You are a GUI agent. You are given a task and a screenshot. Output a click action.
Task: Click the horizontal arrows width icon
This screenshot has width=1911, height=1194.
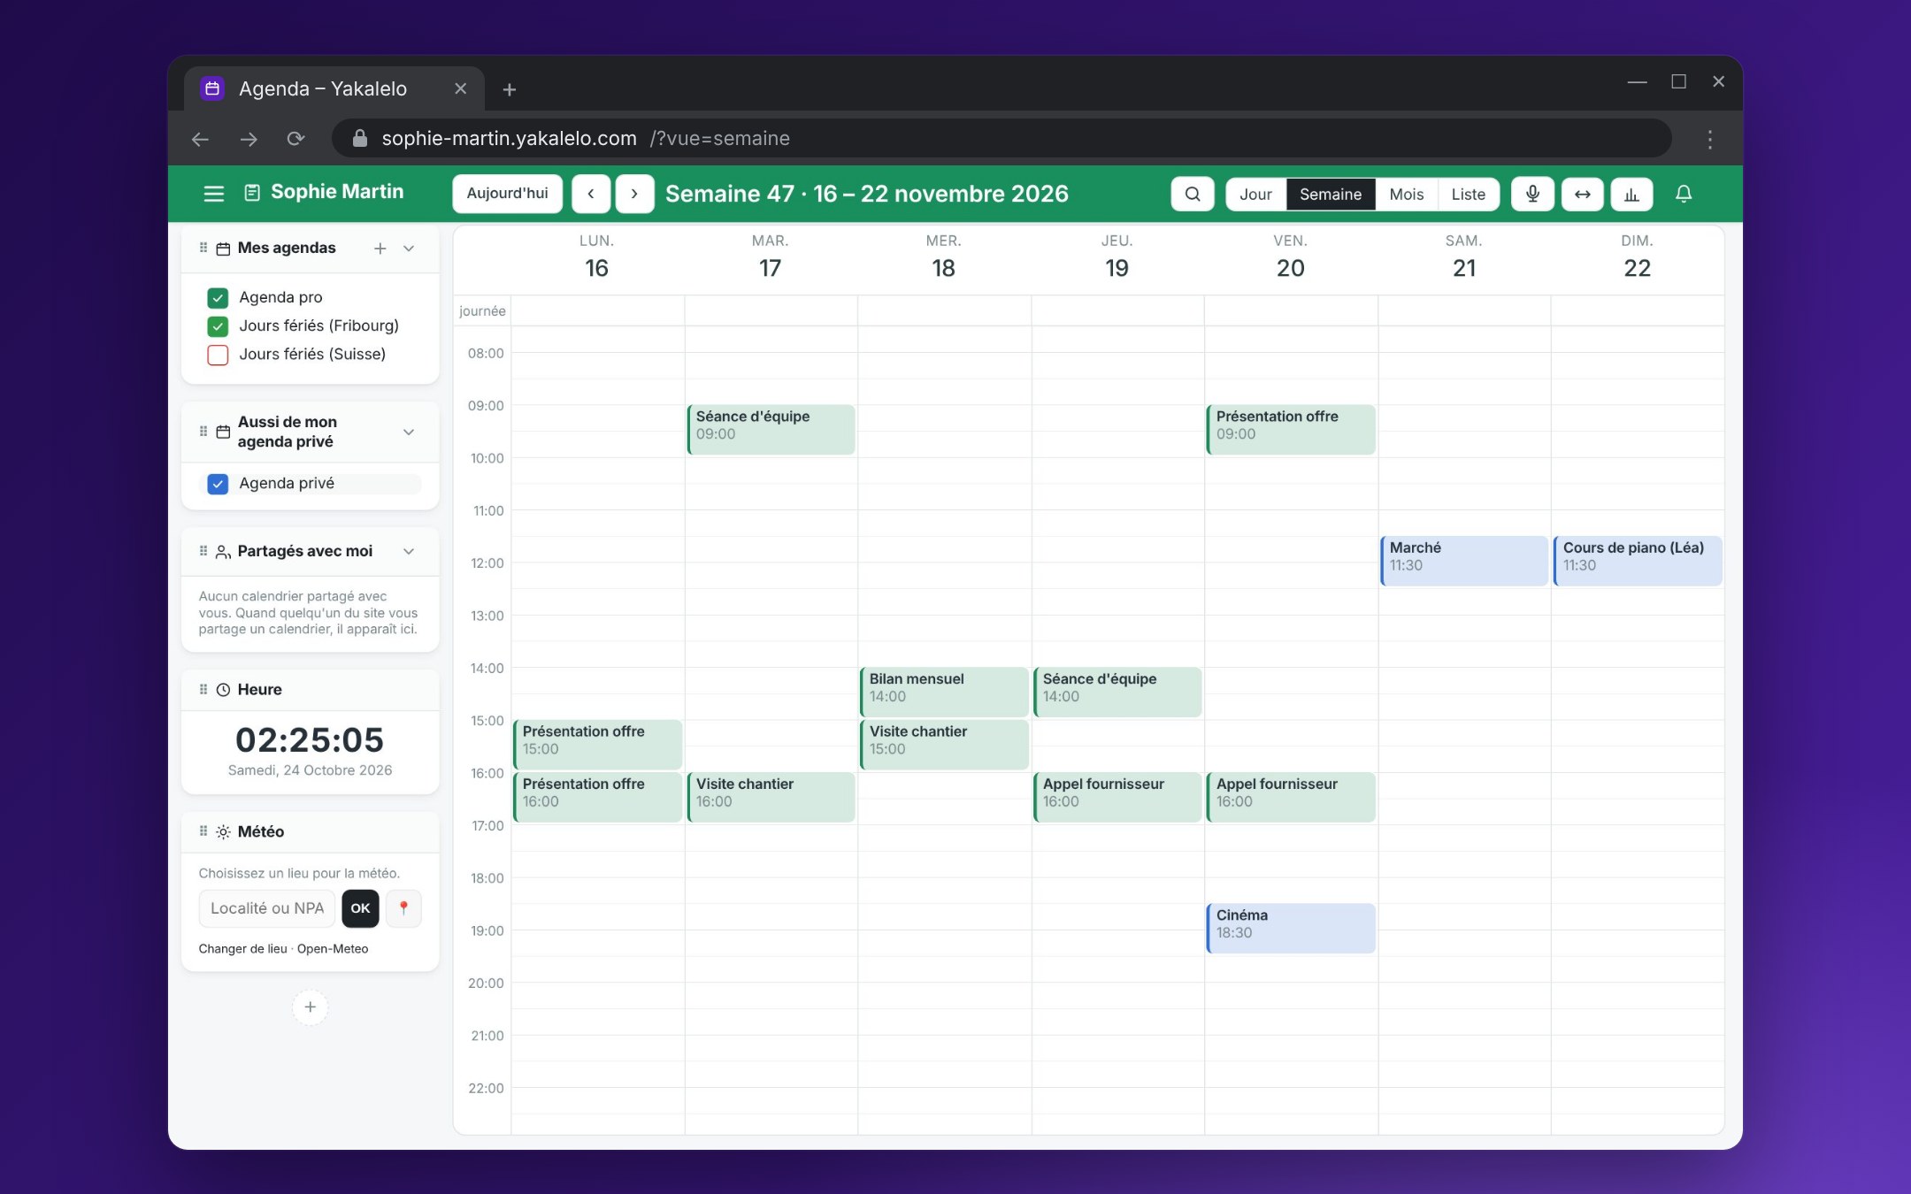click(1582, 194)
